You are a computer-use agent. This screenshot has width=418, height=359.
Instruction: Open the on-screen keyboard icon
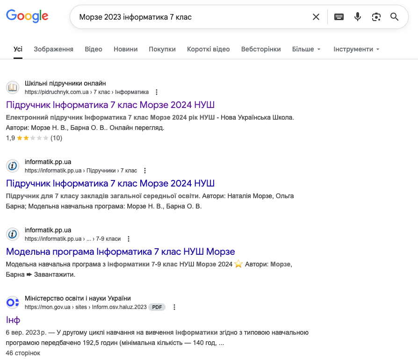point(339,17)
